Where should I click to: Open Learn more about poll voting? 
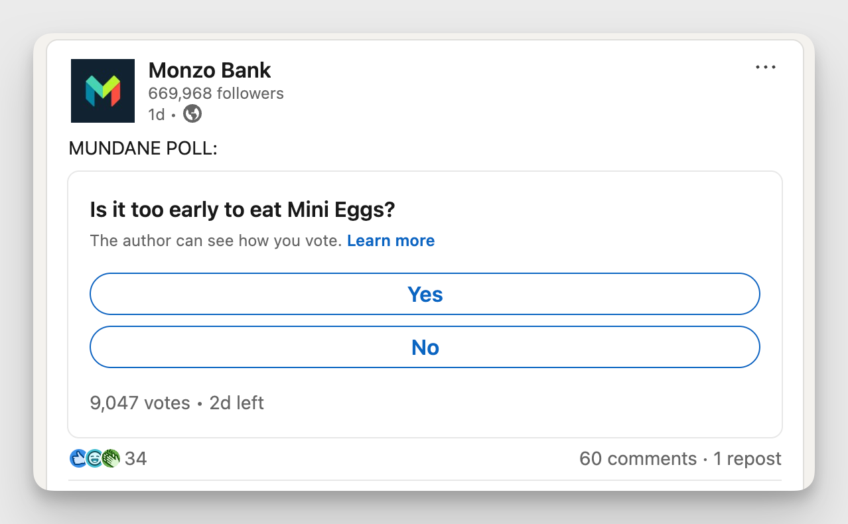391,241
